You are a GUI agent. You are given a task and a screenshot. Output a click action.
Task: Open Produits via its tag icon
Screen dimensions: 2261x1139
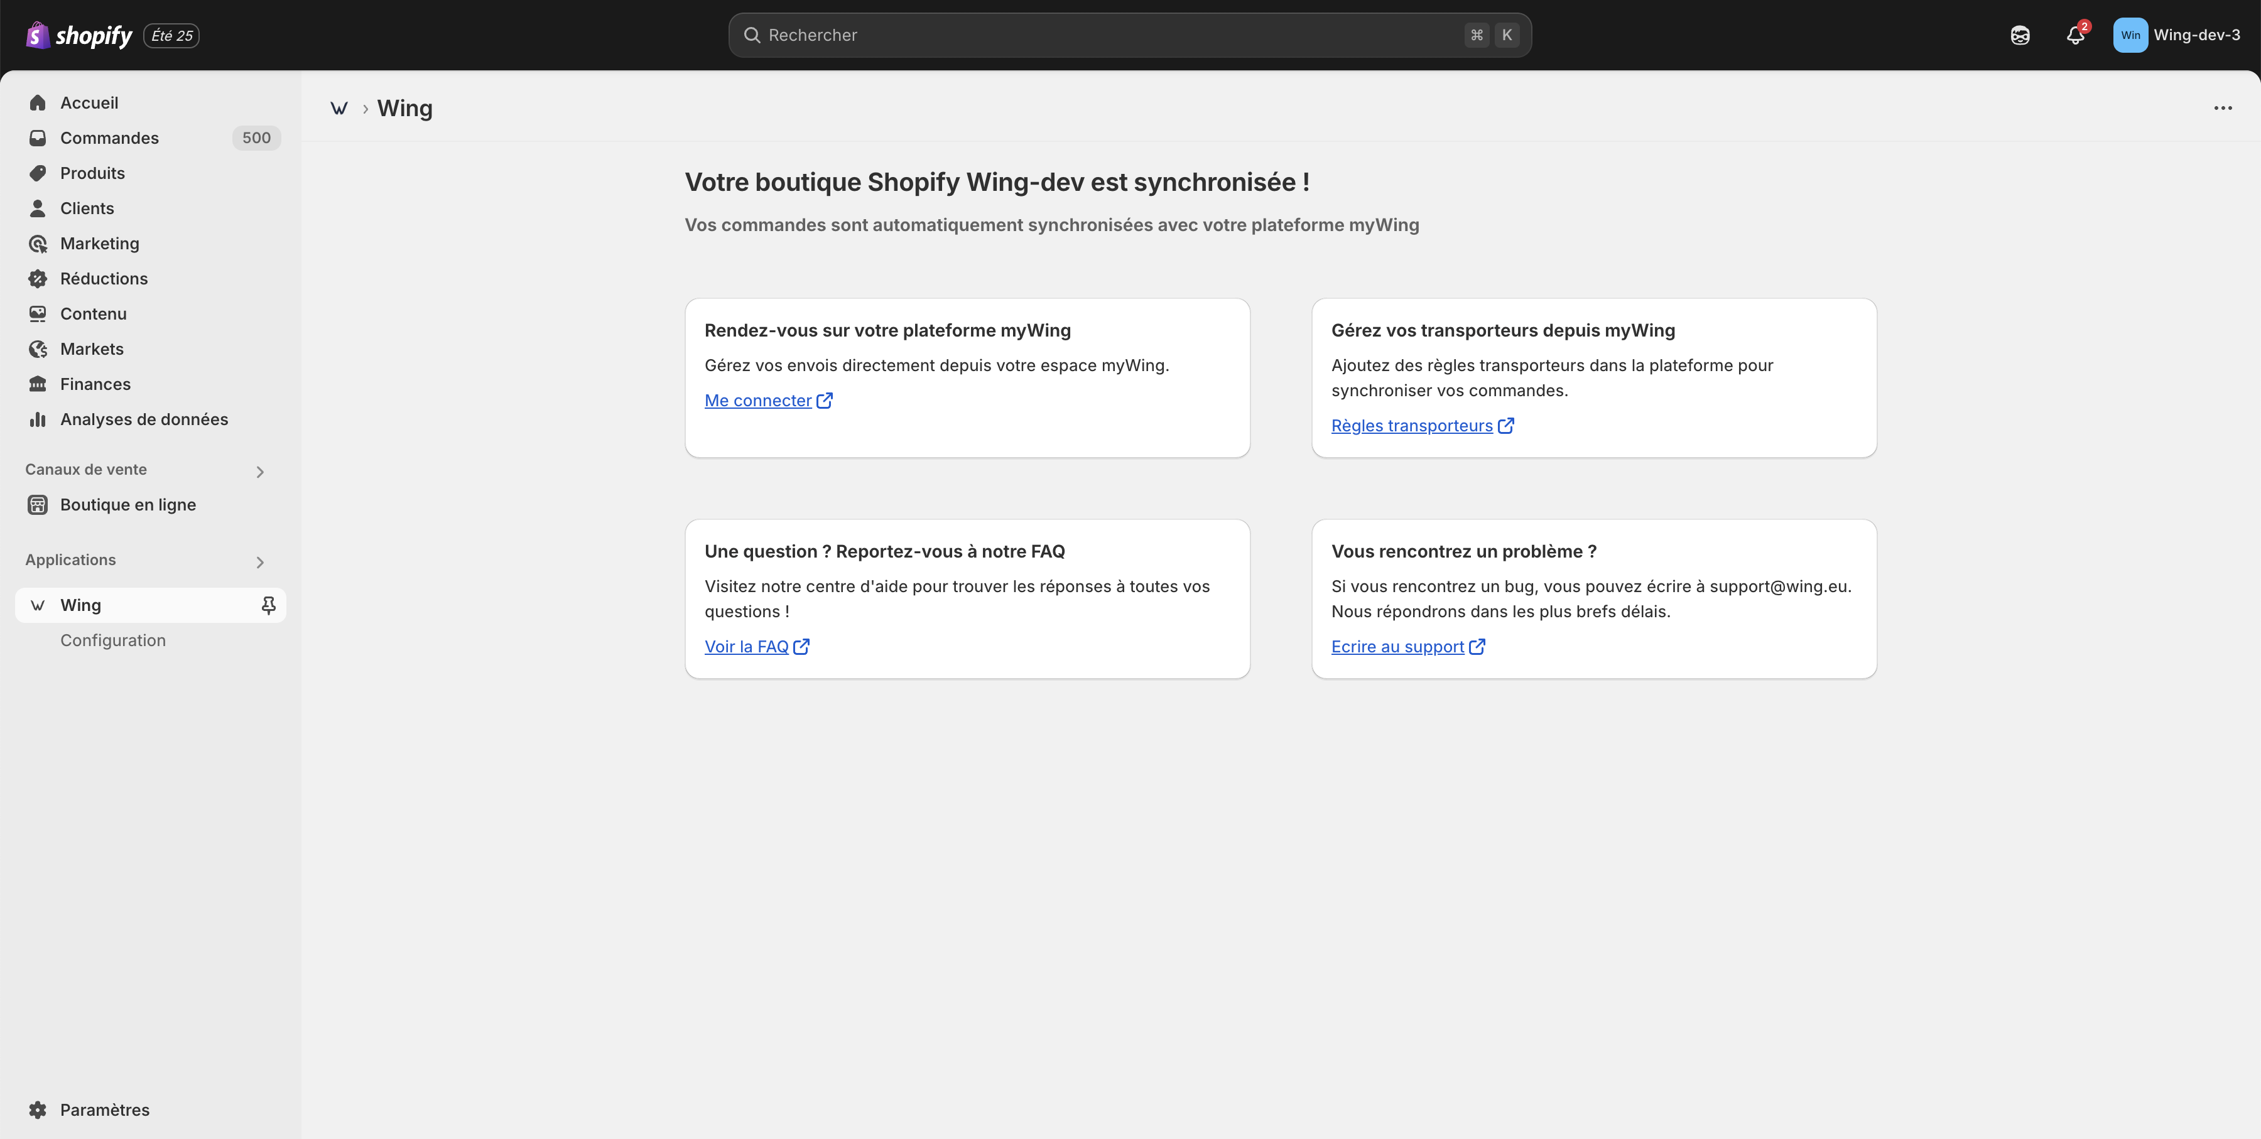38,173
